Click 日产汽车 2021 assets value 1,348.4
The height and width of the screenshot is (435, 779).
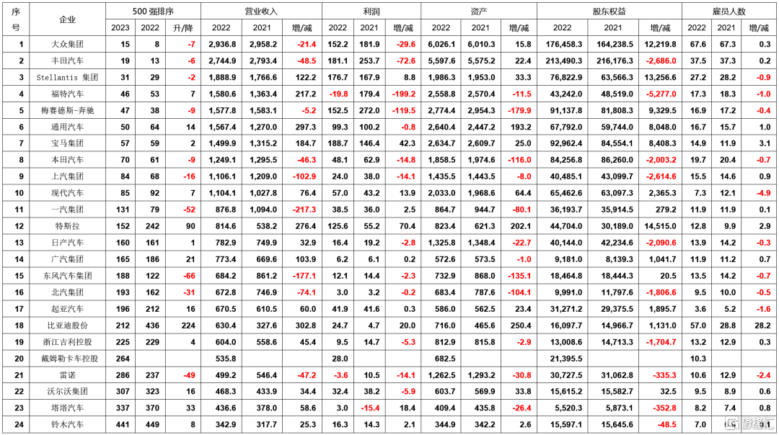point(481,243)
